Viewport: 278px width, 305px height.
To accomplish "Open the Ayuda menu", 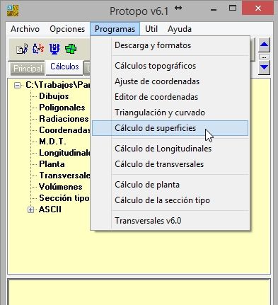I will point(180,29).
